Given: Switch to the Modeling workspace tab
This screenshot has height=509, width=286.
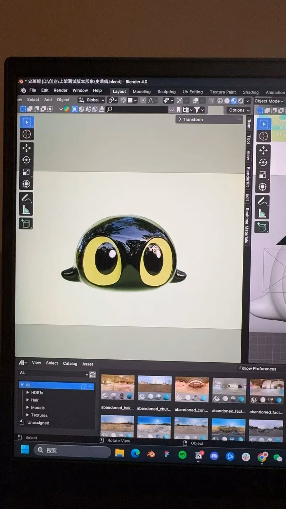Looking at the screenshot, I should 142,92.
